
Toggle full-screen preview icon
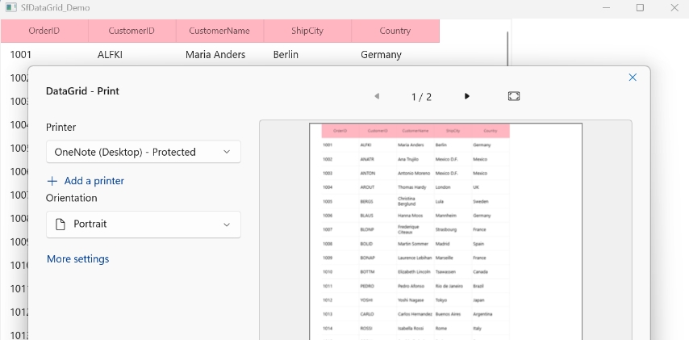click(x=514, y=96)
